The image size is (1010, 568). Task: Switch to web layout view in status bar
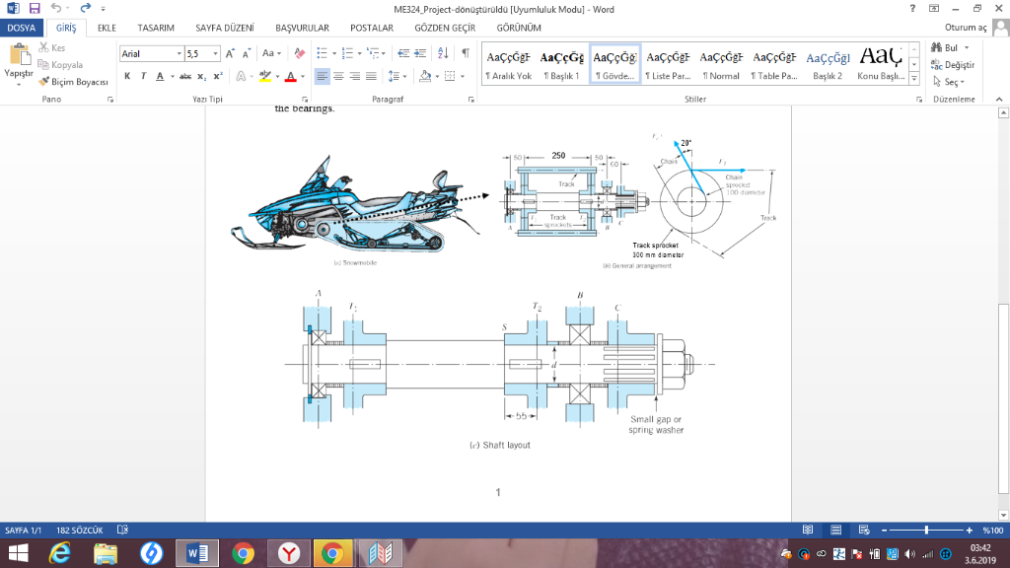coord(864,530)
